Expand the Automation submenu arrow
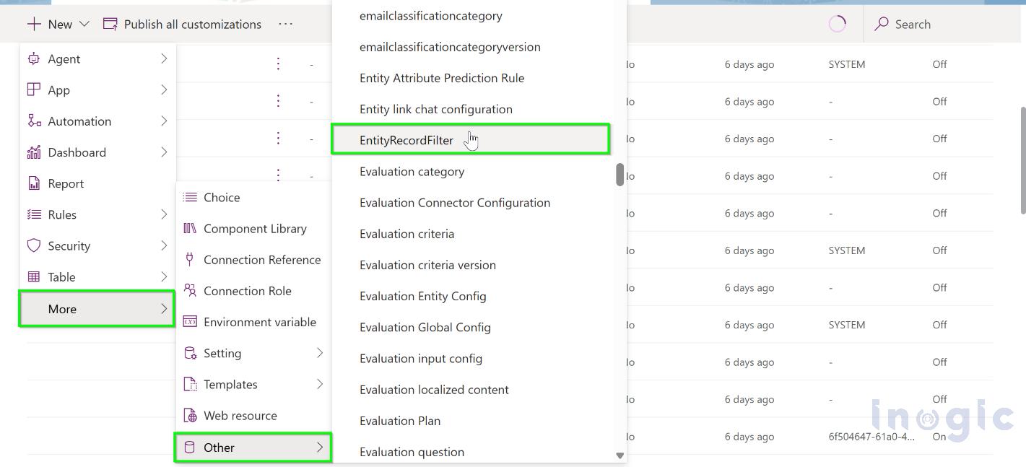The image size is (1026, 467). point(164,121)
